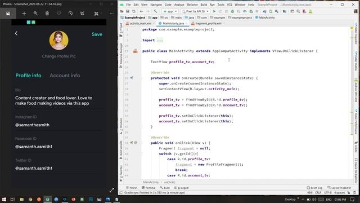Click the AVD Manager toolbar icon
Viewport: 360px width, 203px height.
click(271, 11)
